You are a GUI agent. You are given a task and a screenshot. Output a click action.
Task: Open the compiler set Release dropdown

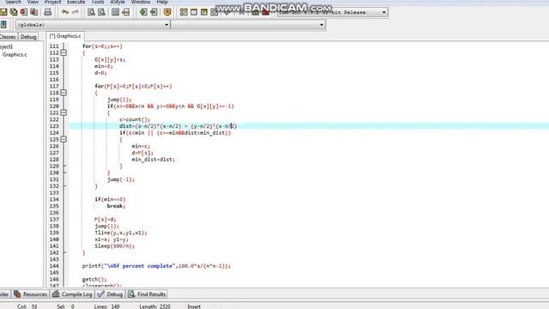click(333, 12)
